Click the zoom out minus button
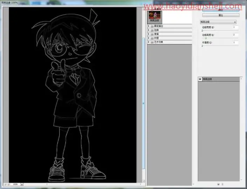Viewport: 247px width, 189px height. point(5,184)
